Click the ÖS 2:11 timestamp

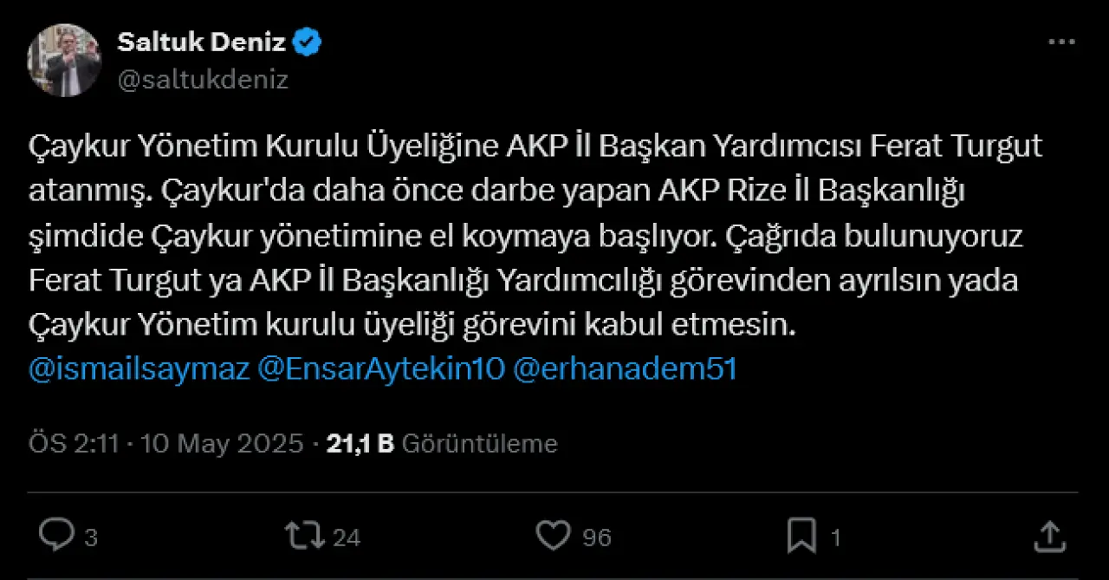pyautogui.click(x=73, y=444)
